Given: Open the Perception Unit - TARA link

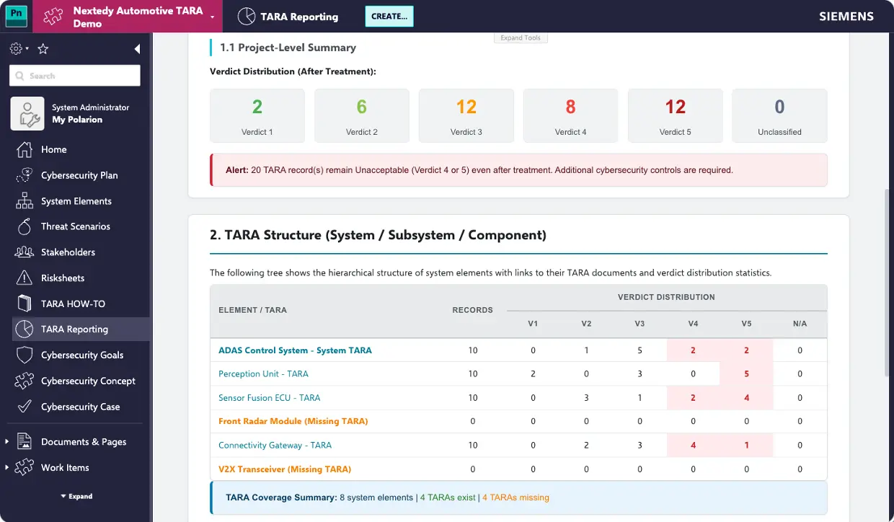Looking at the screenshot, I should tap(263, 373).
